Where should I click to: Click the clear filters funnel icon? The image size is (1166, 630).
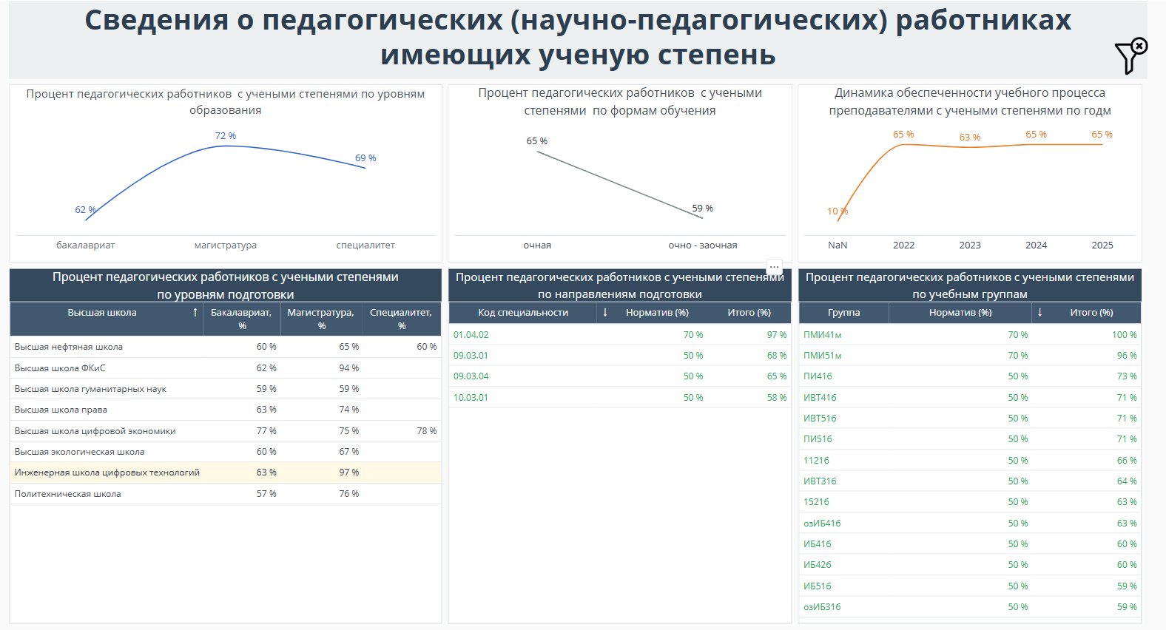(1130, 56)
